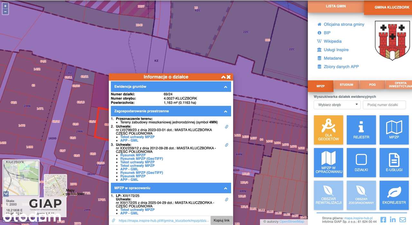The image size is (412, 225).
Task: Open APP - GML under uchwała LVI/799/23
Action: click(x=129, y=141)
